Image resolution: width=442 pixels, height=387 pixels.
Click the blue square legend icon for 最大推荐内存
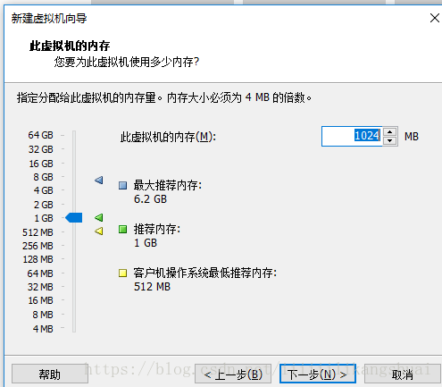click(122, 186)
